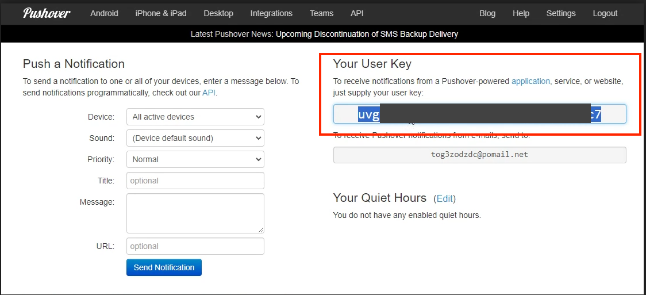Open the Teams page

[321, 13]
